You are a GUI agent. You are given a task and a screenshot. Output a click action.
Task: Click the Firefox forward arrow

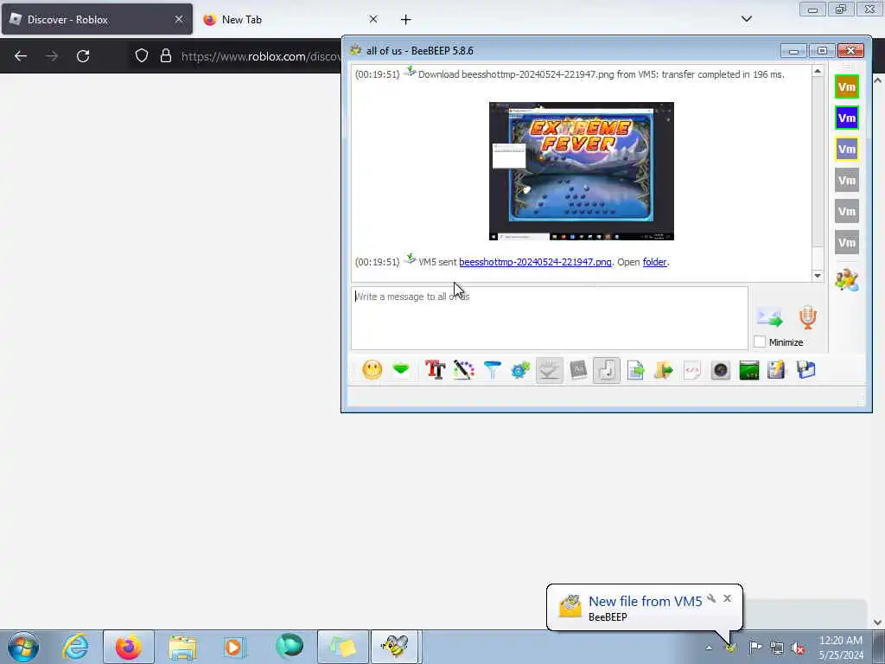tap(51, 56)
